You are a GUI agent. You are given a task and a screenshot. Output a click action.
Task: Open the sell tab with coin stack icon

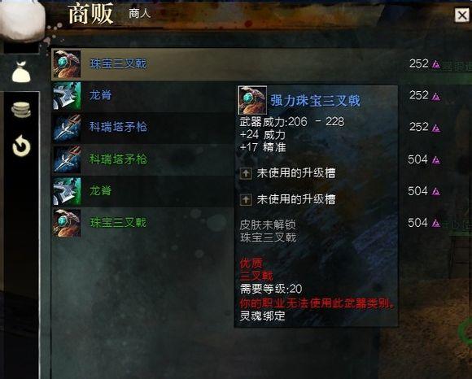[21, 110]
